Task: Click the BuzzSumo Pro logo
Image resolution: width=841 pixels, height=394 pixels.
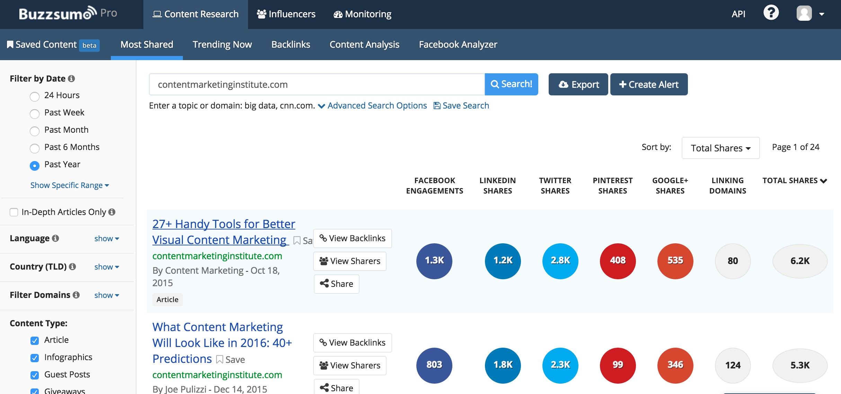Action: point(68,13)
